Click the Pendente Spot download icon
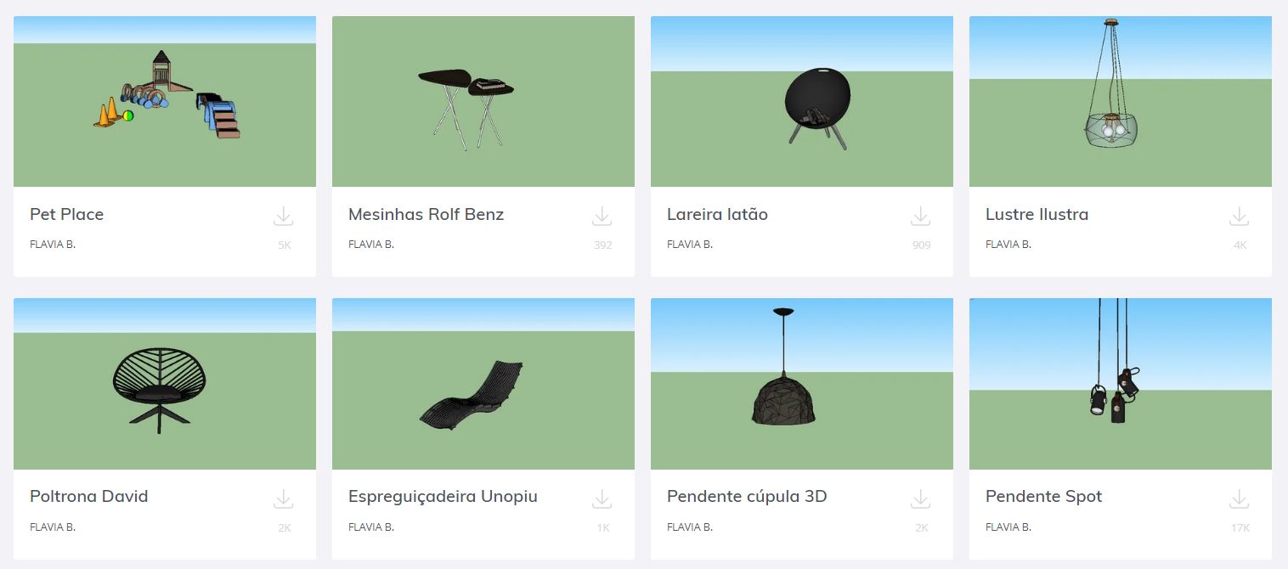The width and height of the screenshot is (1288, 569). [1240, 499]
